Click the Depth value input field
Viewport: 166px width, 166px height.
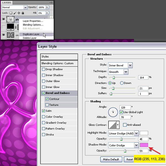click(143, 77)
